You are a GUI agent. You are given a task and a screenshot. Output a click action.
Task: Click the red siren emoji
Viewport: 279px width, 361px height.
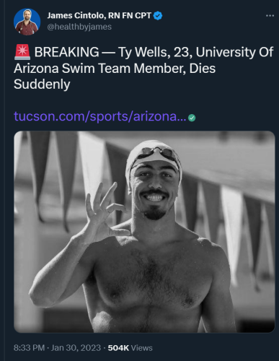click(x=22, y=52)
